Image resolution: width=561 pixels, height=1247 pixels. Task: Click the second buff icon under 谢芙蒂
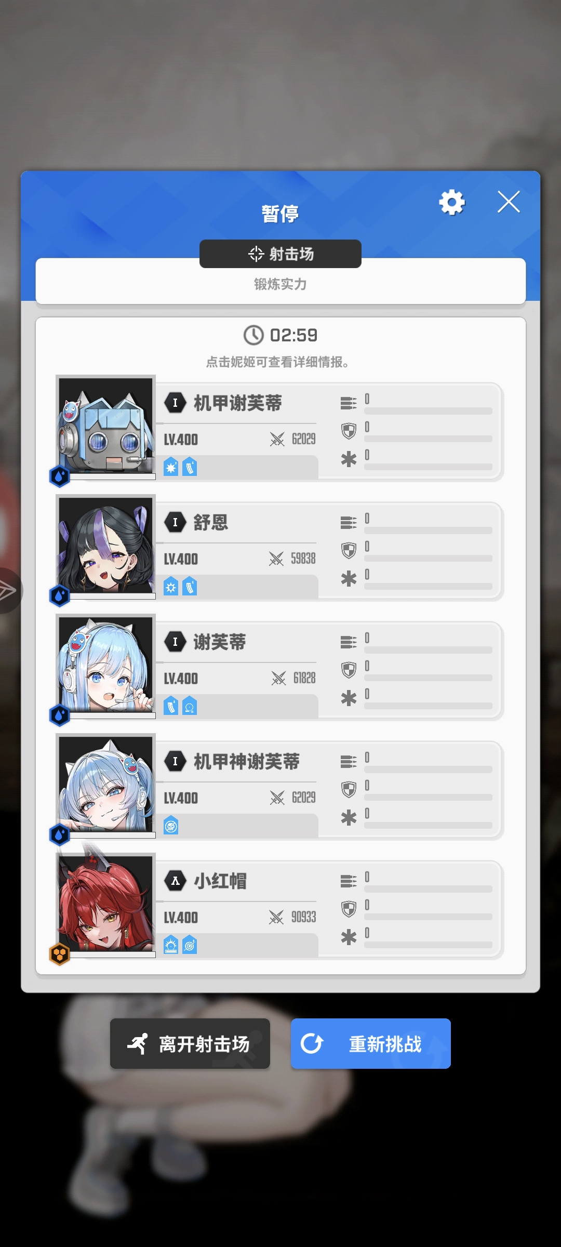(190, 706)
